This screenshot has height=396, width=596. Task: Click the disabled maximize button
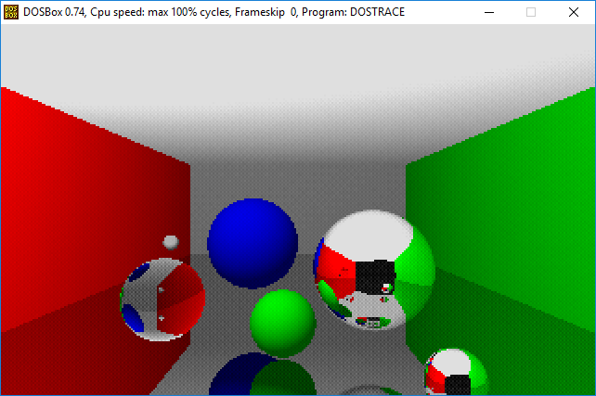point(531,12)
